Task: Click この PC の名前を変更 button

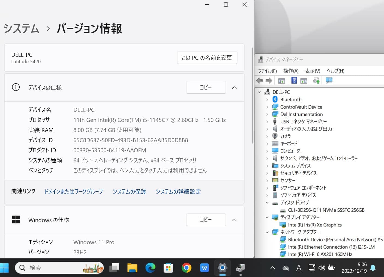Action: point(207,58)
